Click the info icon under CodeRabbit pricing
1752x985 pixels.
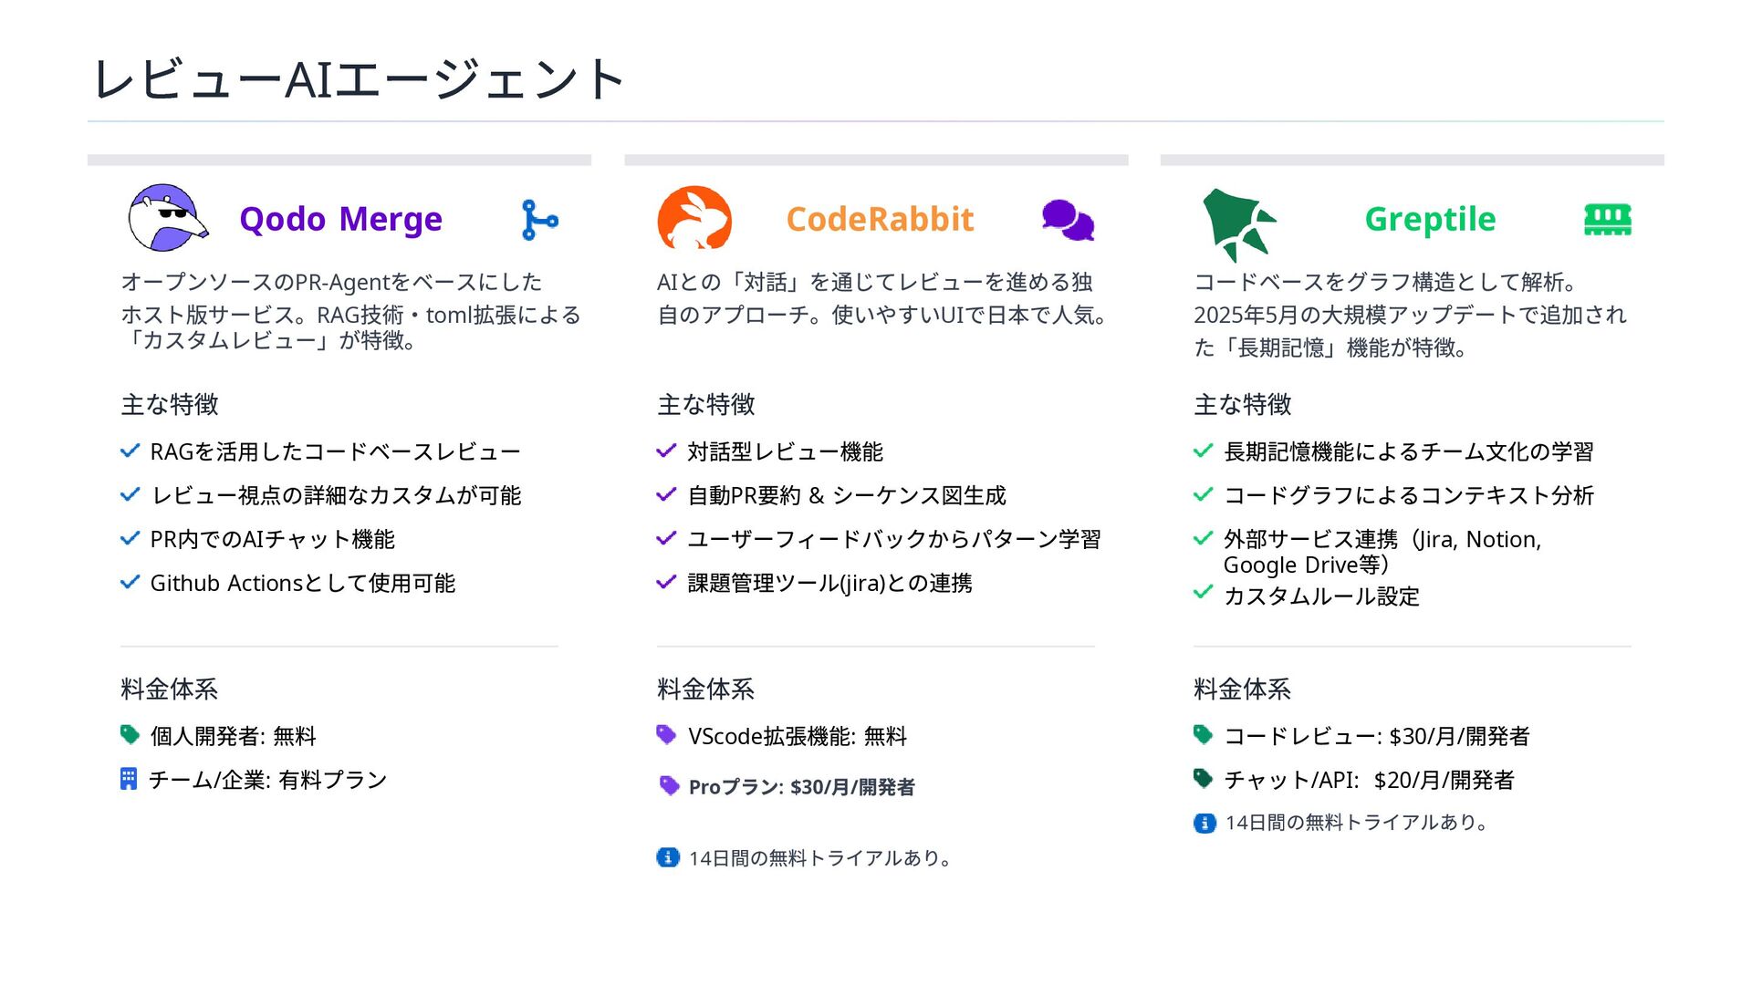(x=668, y=857)
